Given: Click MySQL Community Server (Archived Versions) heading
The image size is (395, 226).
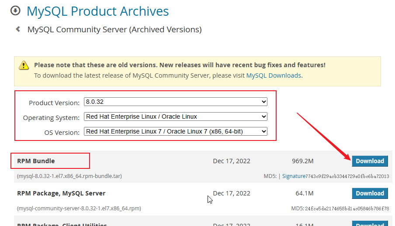Looking at the screenshot, I should tap(114, 29).
